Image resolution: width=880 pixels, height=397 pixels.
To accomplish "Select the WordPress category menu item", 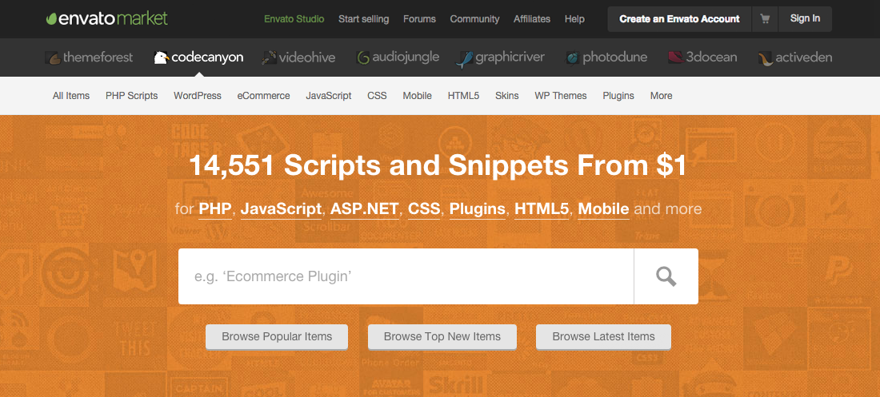I will tap(197, 96).
